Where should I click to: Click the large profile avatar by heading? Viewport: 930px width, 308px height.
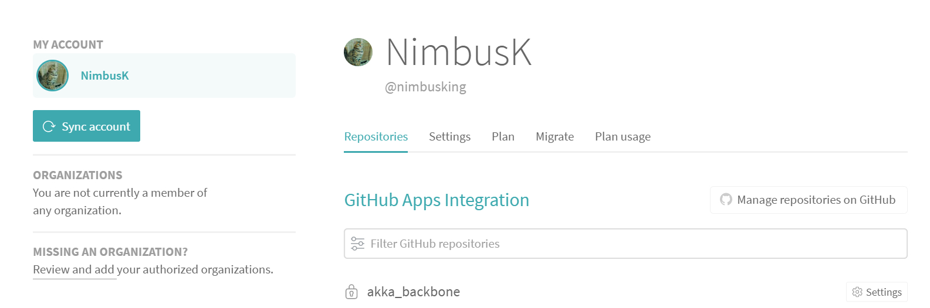(358, 53)
